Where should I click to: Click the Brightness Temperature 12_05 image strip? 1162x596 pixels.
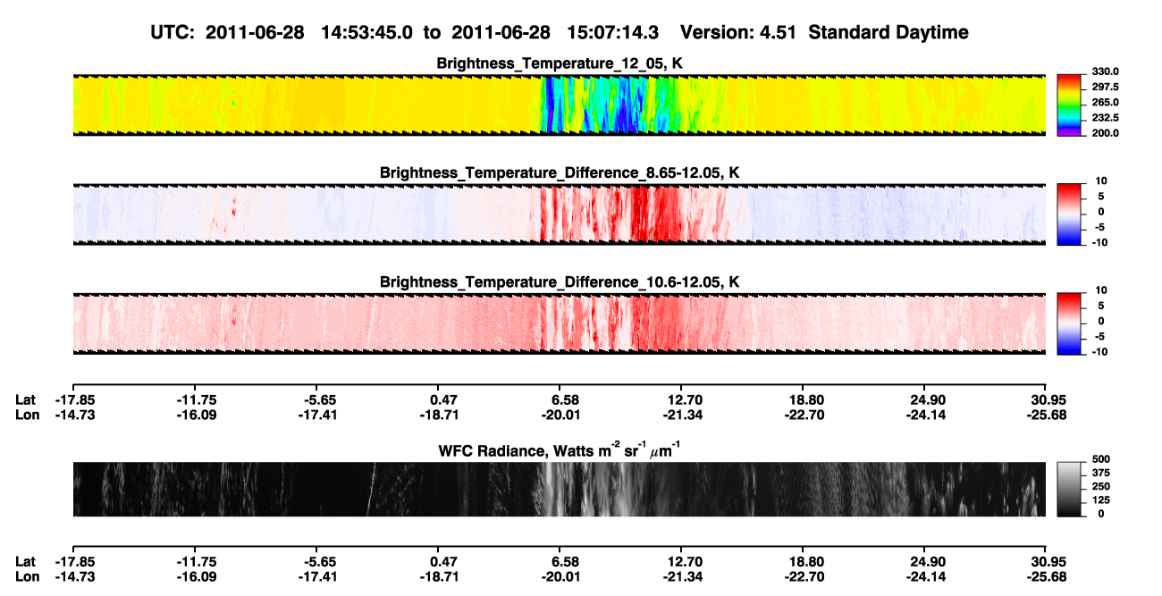[x=559, y=105]
